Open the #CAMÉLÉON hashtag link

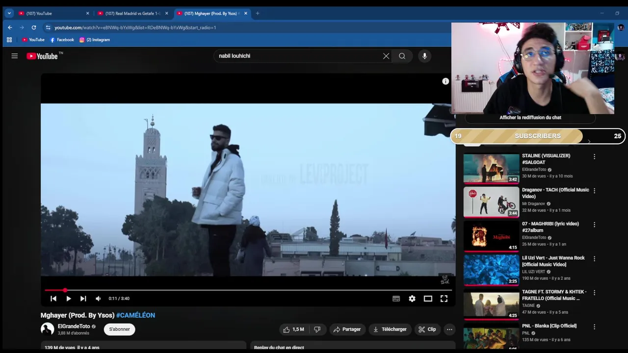click(x=135, y=315)
